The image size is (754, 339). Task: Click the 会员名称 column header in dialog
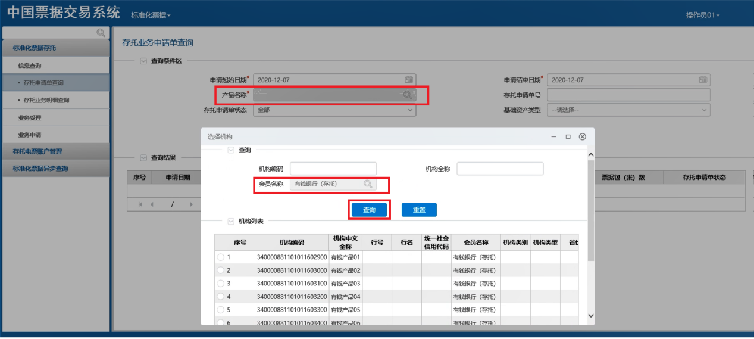(476, 242)
